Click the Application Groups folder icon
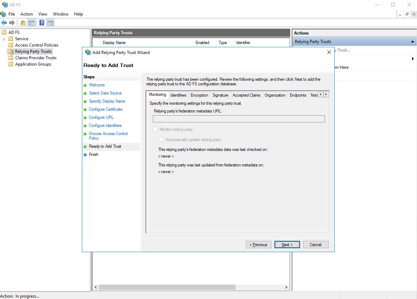The height and width of the screenshot is (299, 417). (11, 64)
